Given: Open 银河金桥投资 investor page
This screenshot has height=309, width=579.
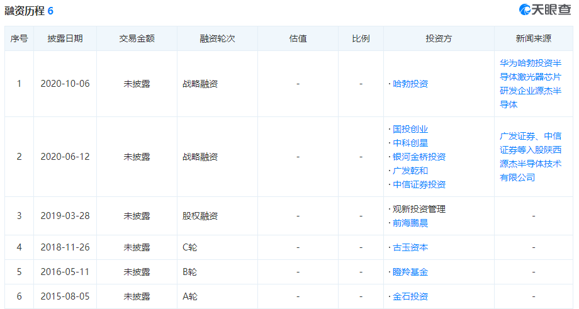Looking at the screenshot, I should click(419, 157).
